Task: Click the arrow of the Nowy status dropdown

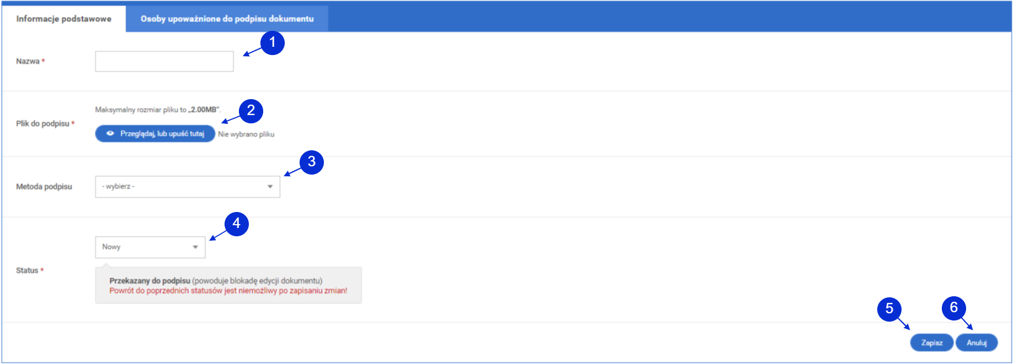Action: tap(195, 247)
